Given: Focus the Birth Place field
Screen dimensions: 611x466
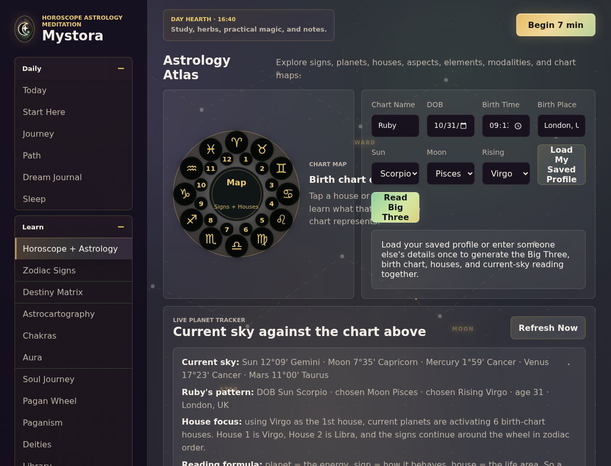Looking at the screenshot, I should tap(561, 125).
